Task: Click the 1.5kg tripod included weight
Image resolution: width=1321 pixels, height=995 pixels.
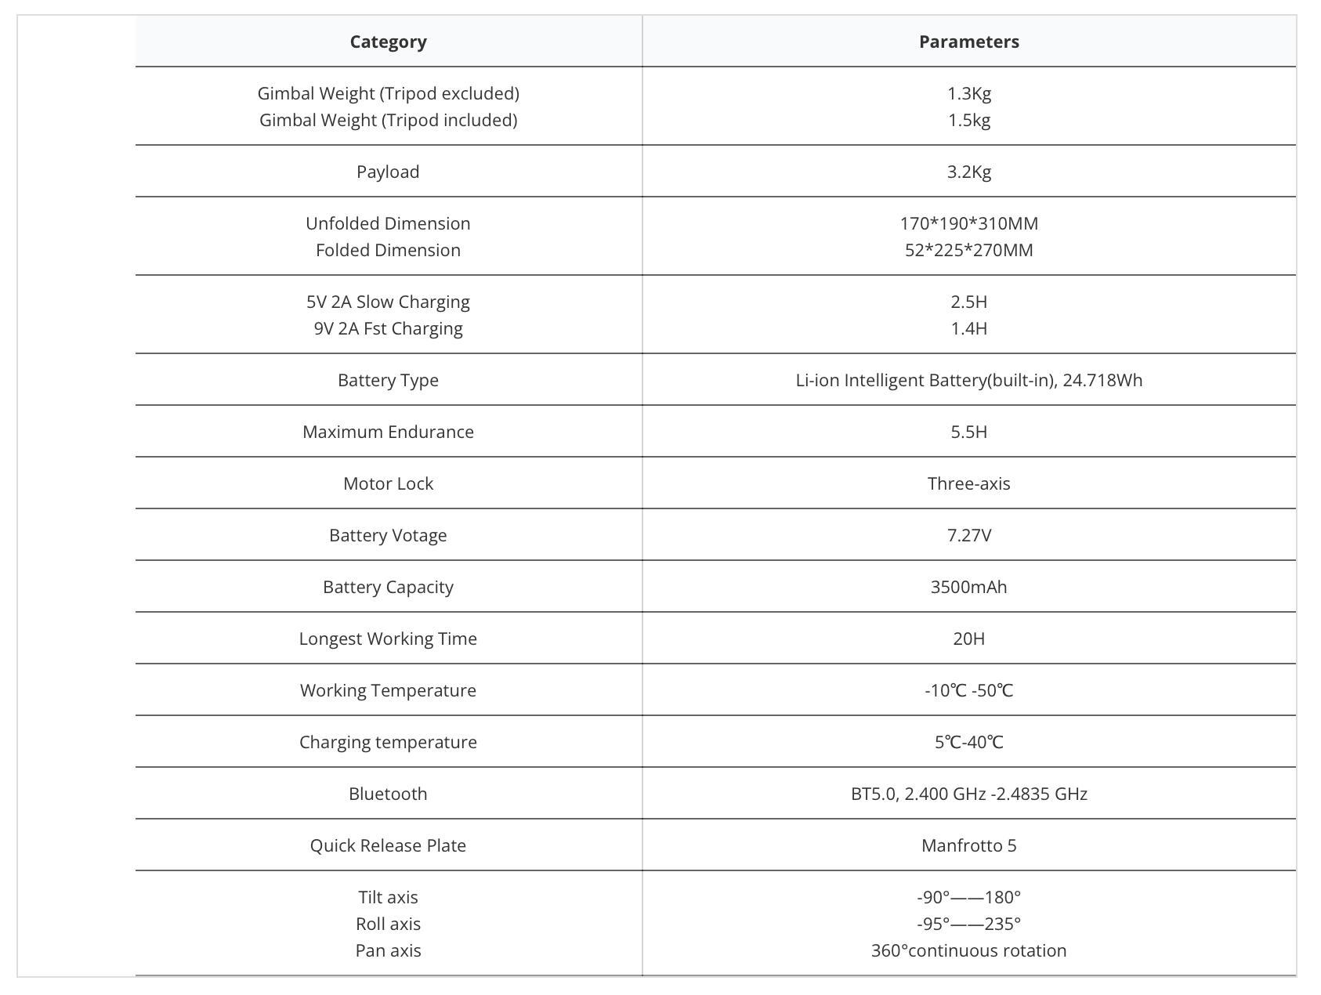Action: coord(968,120)
